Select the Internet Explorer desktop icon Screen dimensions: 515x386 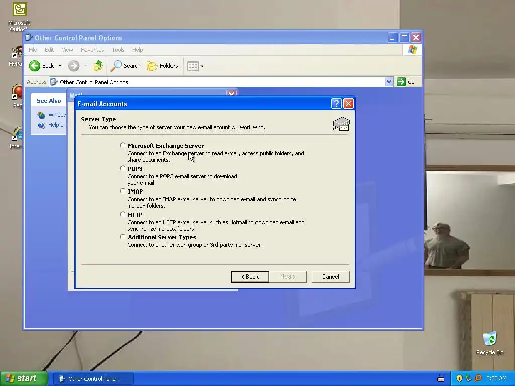[17, 138]
